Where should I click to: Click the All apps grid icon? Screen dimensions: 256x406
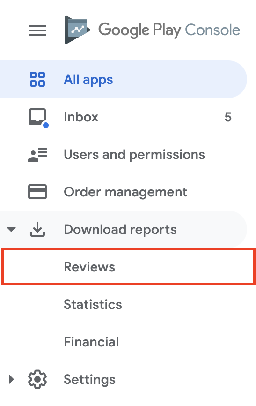point(37,79)
